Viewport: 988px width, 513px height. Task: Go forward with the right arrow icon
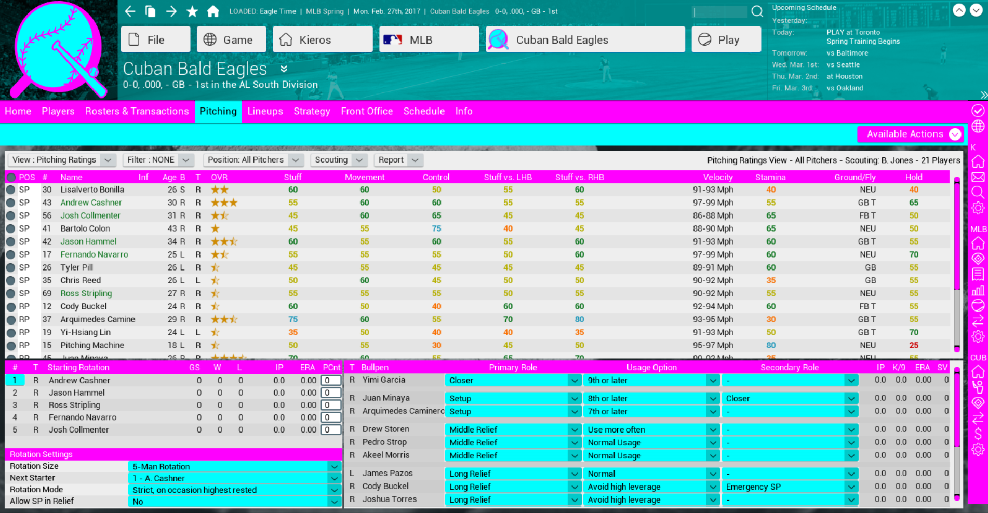[x=171, y=11]
